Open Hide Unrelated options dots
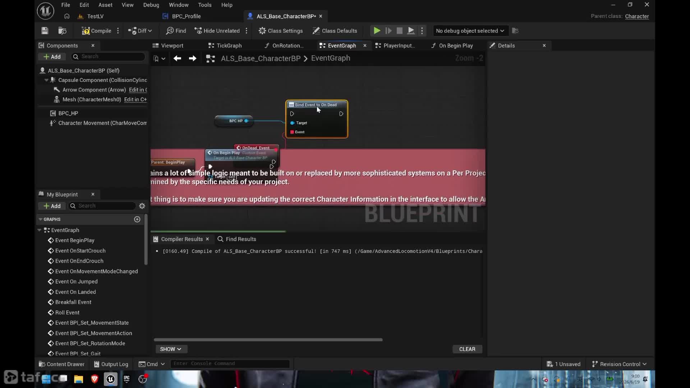690x388 pixels. coord(247,31)
